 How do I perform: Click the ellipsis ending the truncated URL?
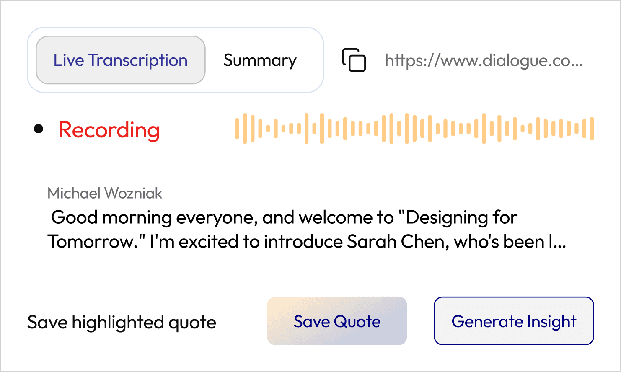(577, 65)
